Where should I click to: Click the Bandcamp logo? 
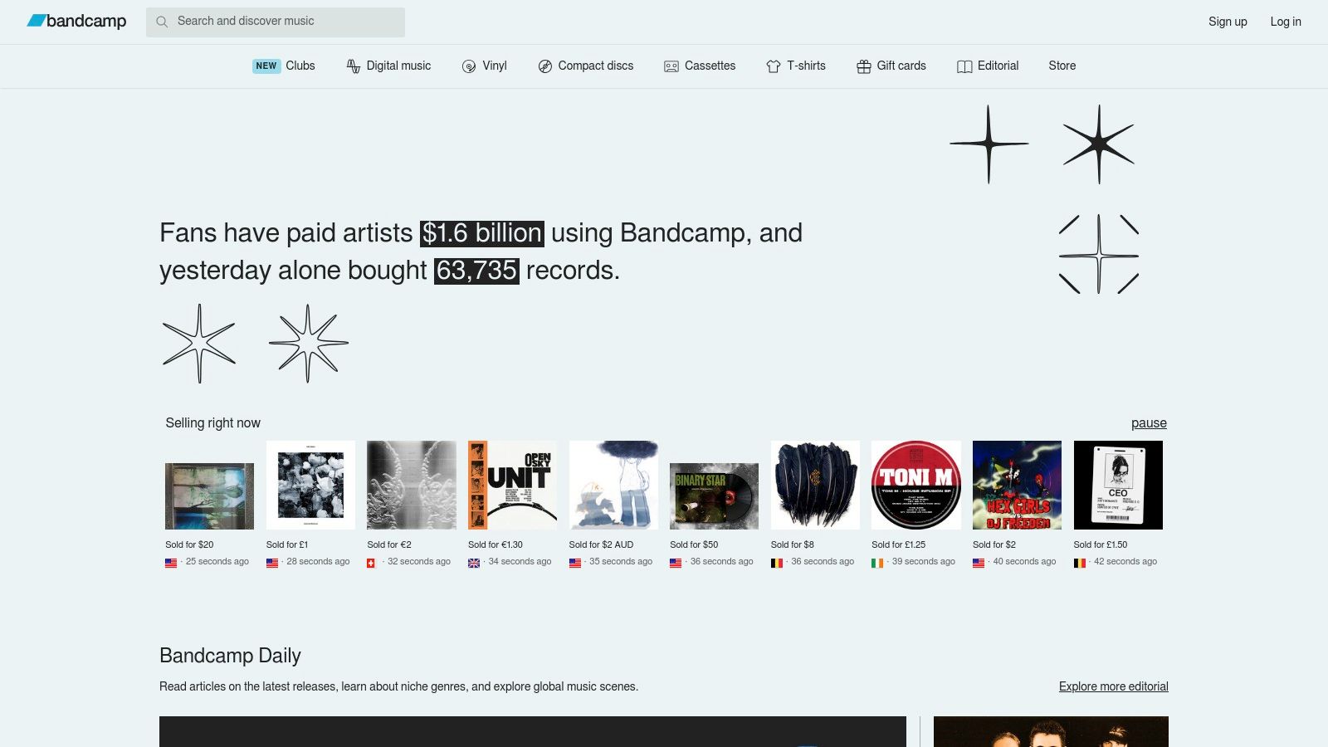(x=76, y=22)
